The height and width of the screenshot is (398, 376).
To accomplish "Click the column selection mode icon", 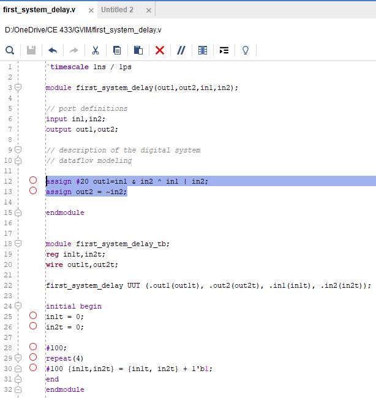I will [x=203, y=50].
